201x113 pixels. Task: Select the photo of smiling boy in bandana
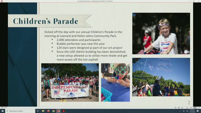pyautogui.click(x=161, y=34)
